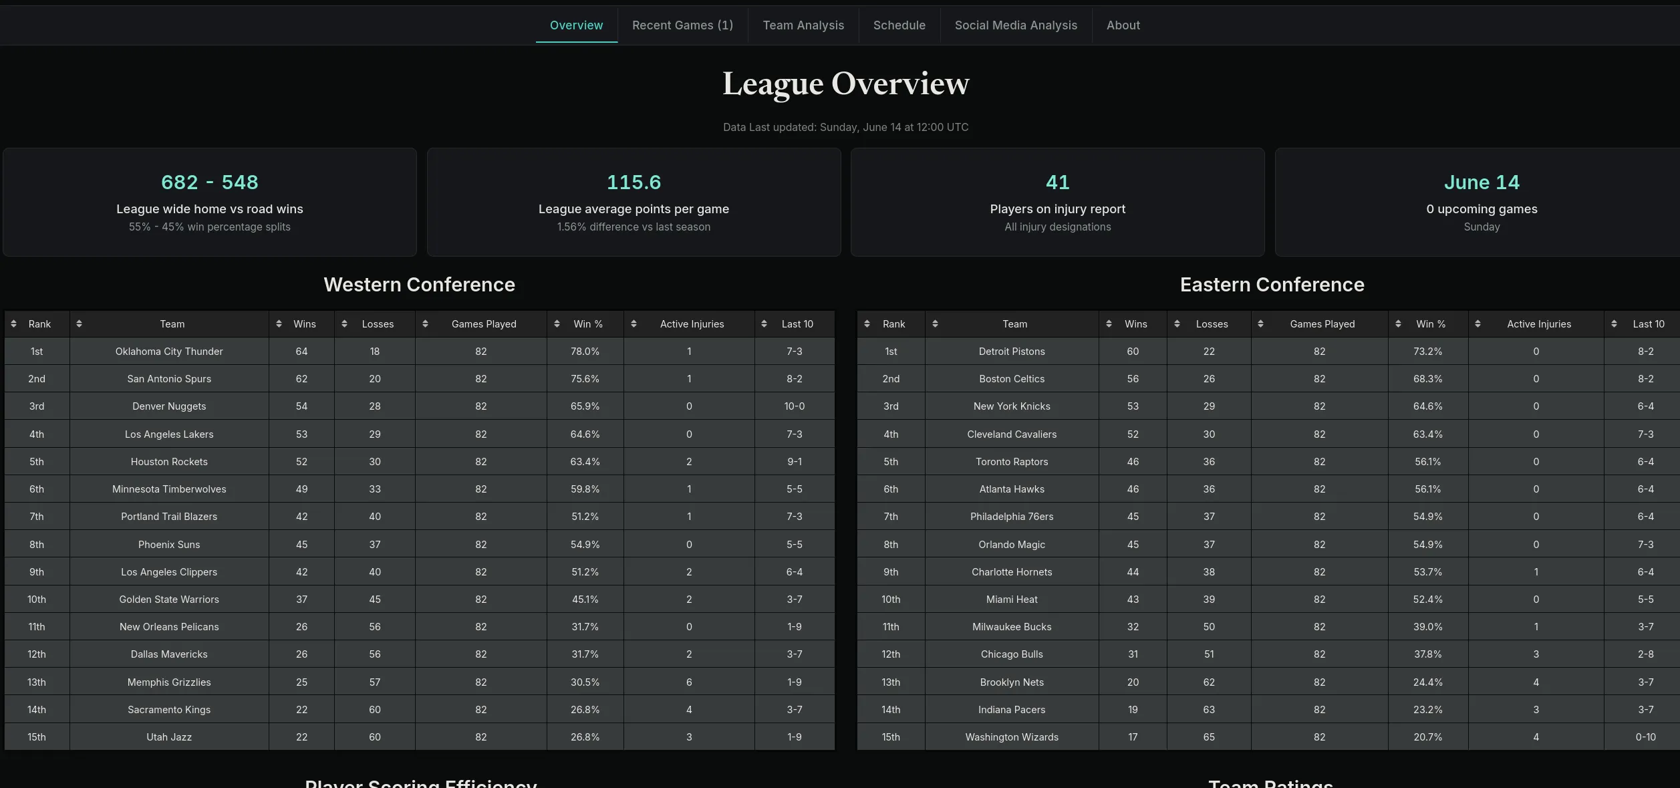Viewport: 1680px width, 788px height.
Task: Sort Eastern Conference Active Injuries arrows
Action: click(1478, 324)
